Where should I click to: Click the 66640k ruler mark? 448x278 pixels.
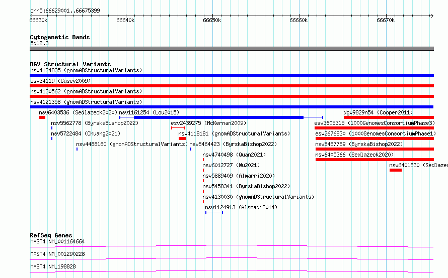coord(125,20)
